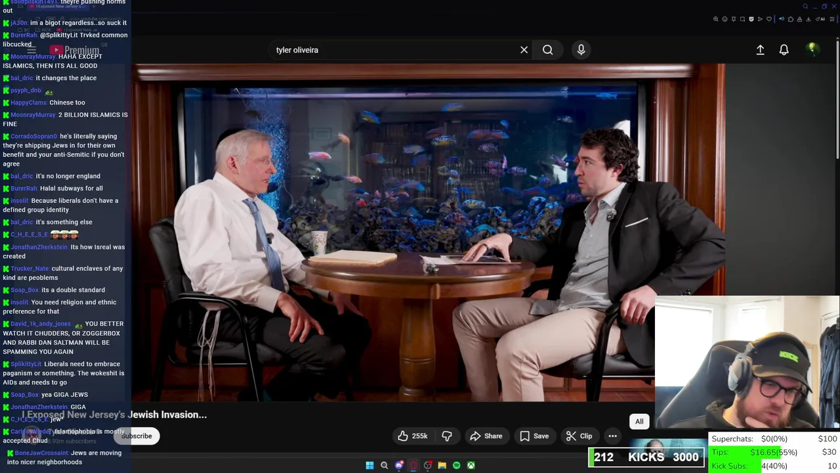Click chat username 'SplikittyLit' about paganism
840x473 pixels.
click(26, 364)
